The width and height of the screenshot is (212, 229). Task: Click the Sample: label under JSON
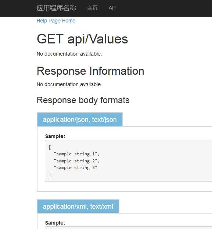point(55,136)
